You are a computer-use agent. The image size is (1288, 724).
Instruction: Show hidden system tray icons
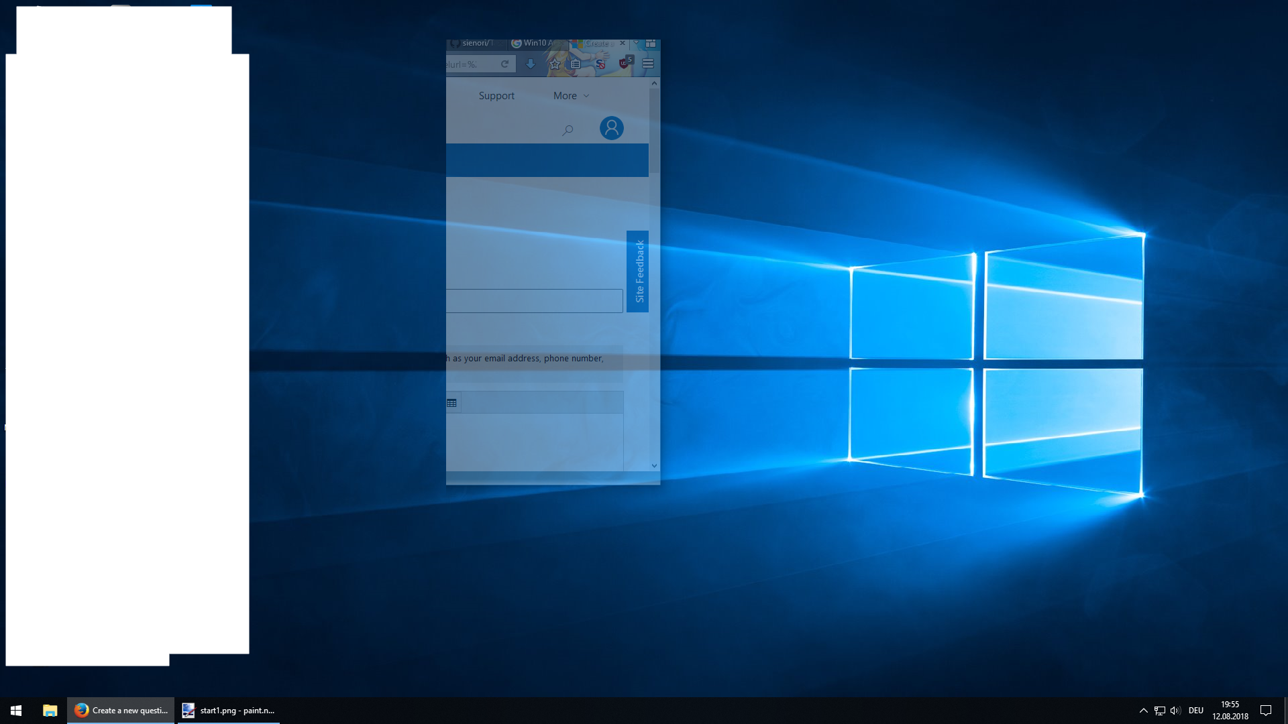pyautogui.click(x=1143, y=711)
